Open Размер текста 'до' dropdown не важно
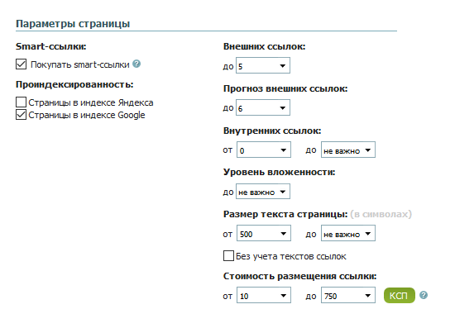 [348, 233]
